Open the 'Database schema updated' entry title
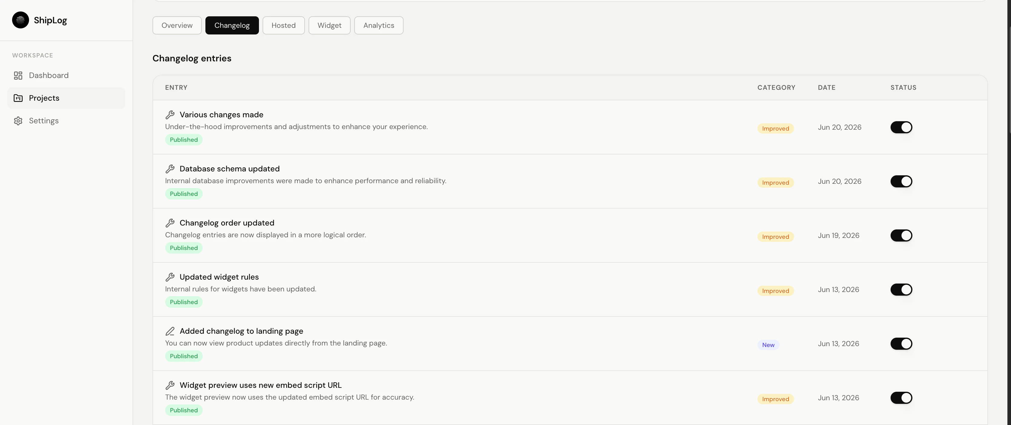Screen dimensions: 1011x425 [x=230, y=169]
